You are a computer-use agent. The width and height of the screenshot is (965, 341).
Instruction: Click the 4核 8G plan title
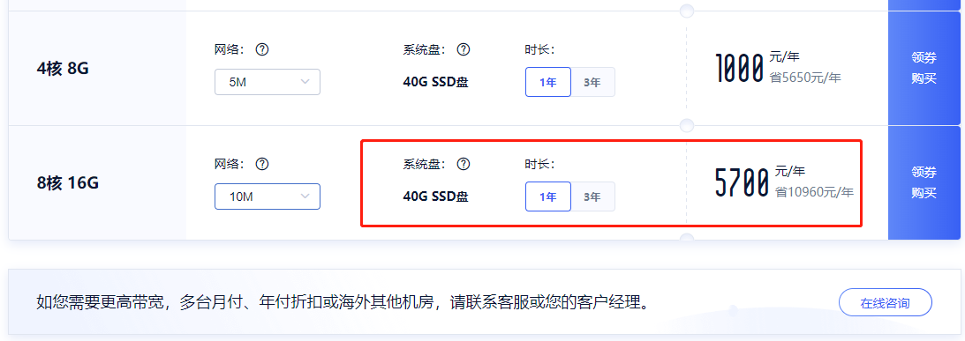coord(63,68)
